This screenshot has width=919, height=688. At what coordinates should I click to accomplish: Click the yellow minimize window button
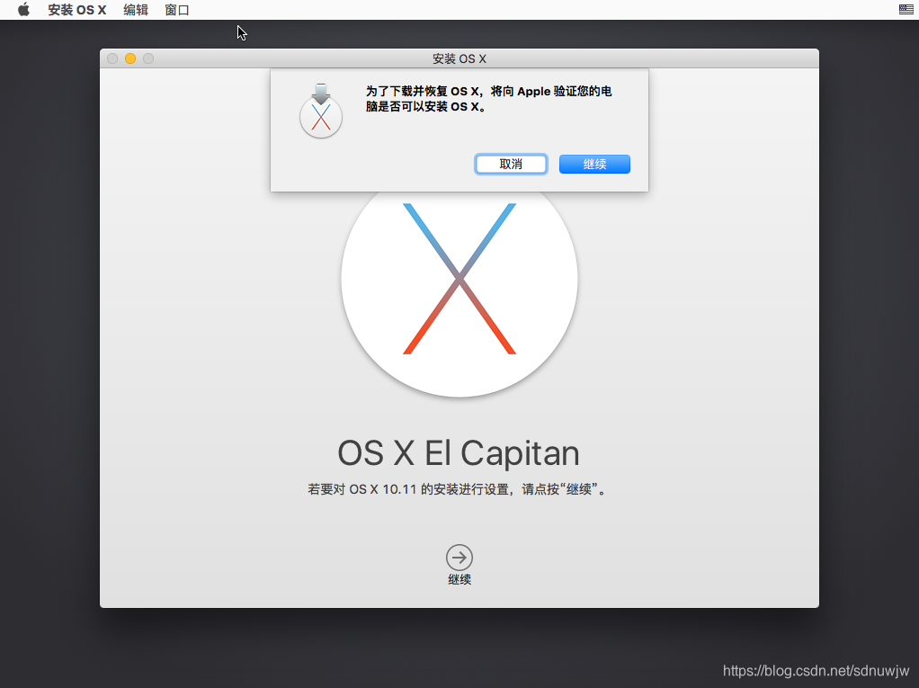[x=130, y=58]
